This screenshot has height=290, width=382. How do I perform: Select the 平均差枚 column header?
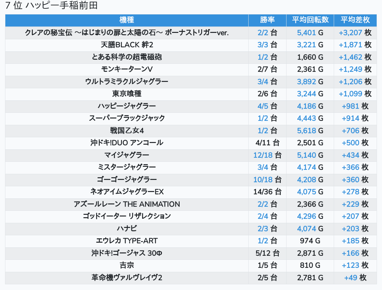[355, 20]
